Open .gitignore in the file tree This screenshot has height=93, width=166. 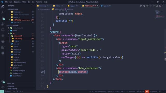pyautogui.click(x=16, y=68)
